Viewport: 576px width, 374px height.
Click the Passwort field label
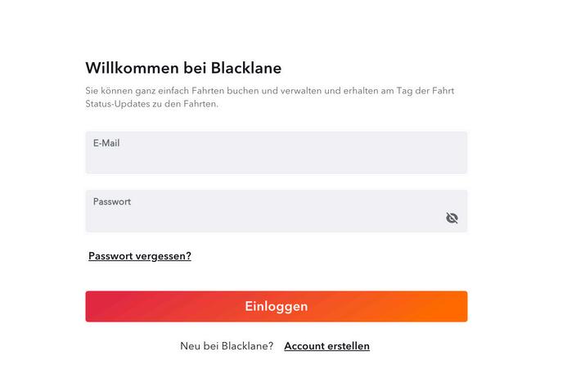point(112,201)
